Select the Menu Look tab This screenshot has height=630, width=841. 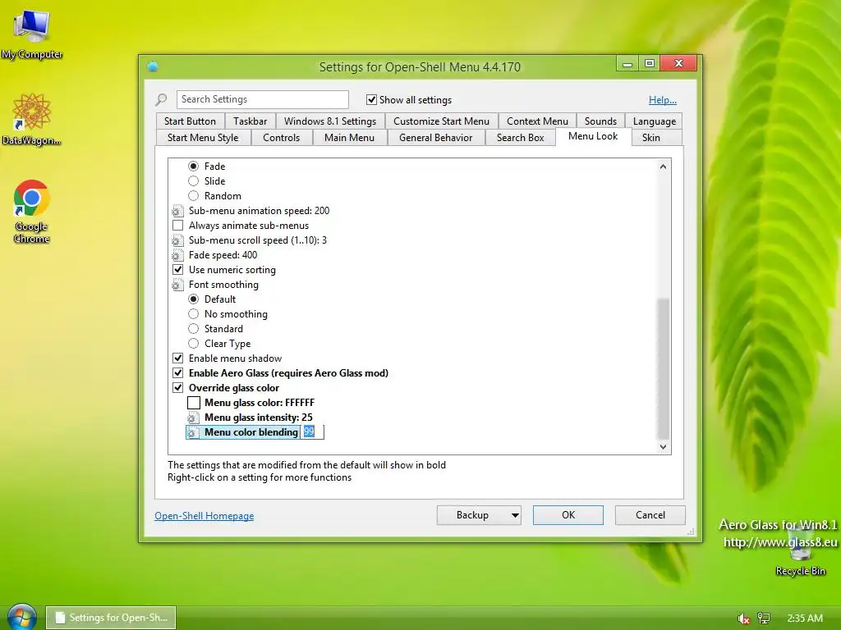click(593, 136)
